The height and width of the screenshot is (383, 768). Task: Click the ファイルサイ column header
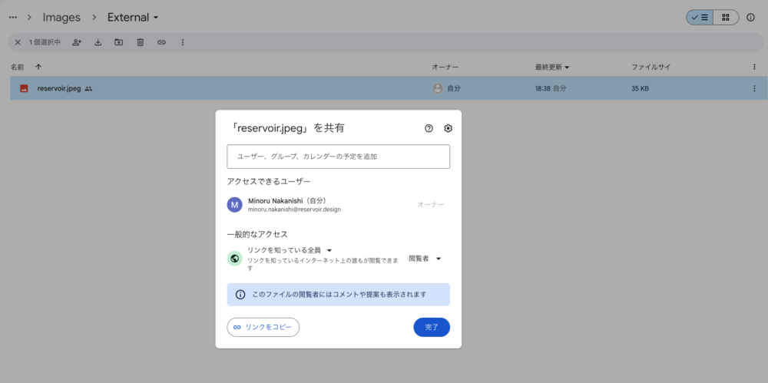tap(651, 67)
